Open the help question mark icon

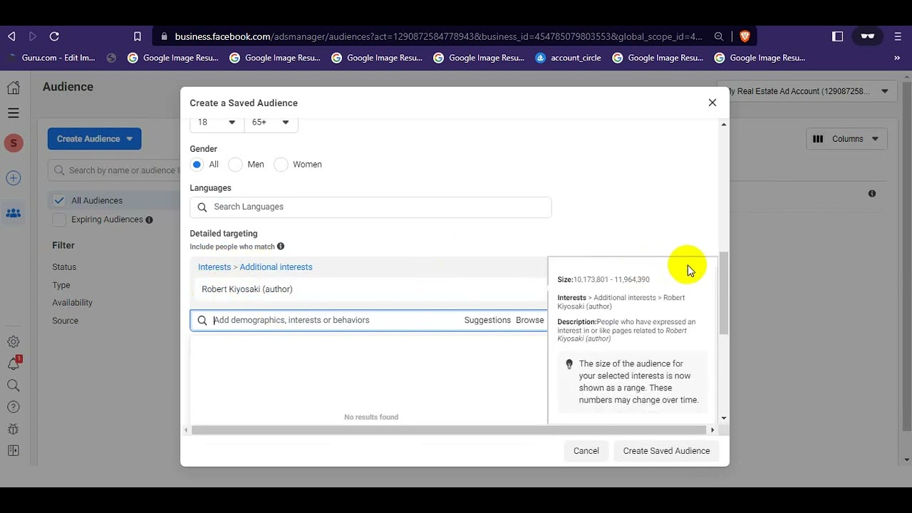[x=14, y=408]
